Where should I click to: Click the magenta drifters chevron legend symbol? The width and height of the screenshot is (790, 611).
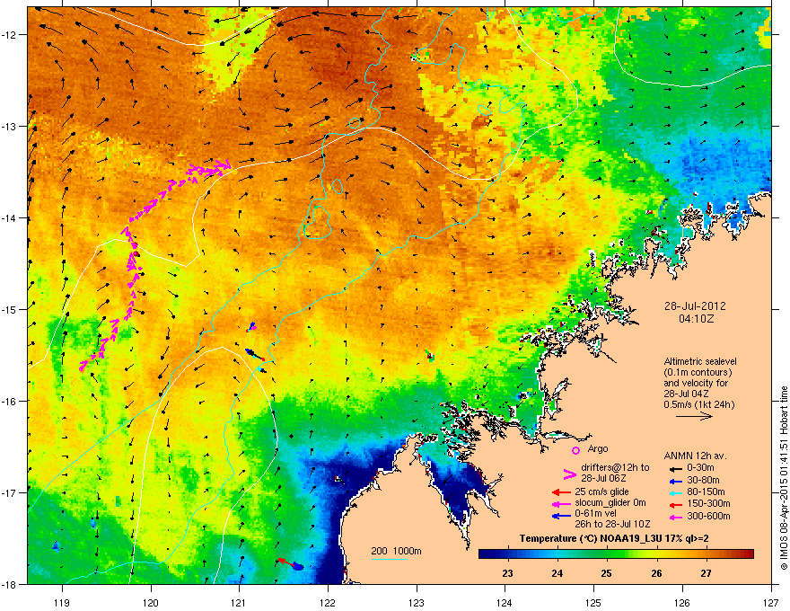coord(570,474)
